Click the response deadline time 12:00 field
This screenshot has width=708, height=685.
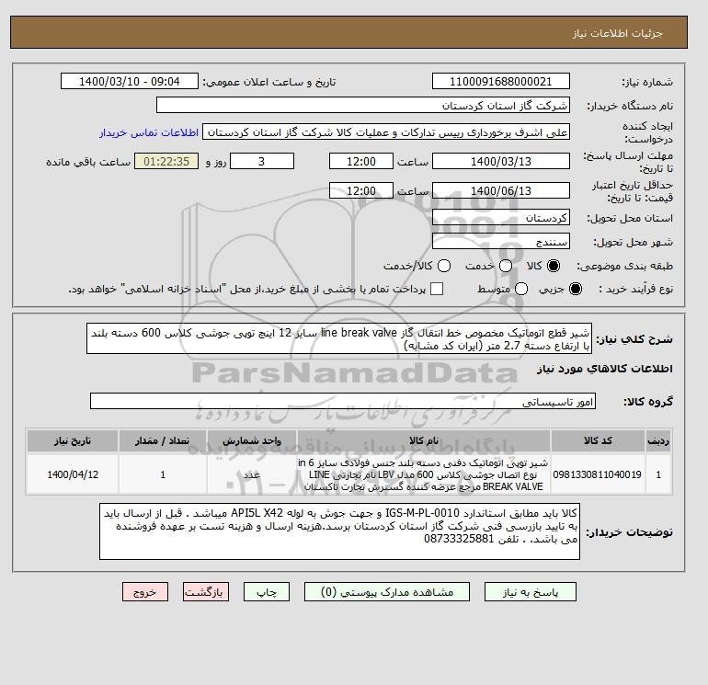pos(361,161)
